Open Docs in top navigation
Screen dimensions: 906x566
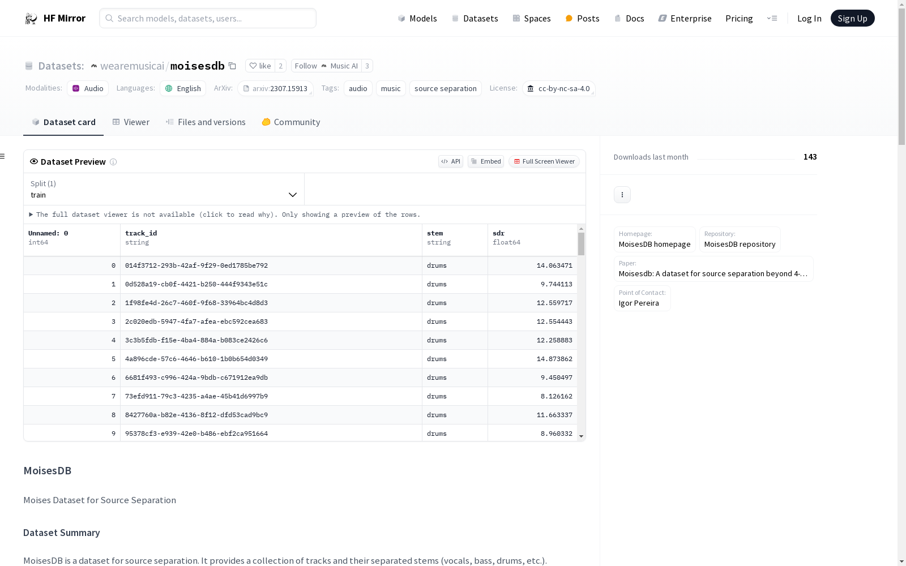629,18
